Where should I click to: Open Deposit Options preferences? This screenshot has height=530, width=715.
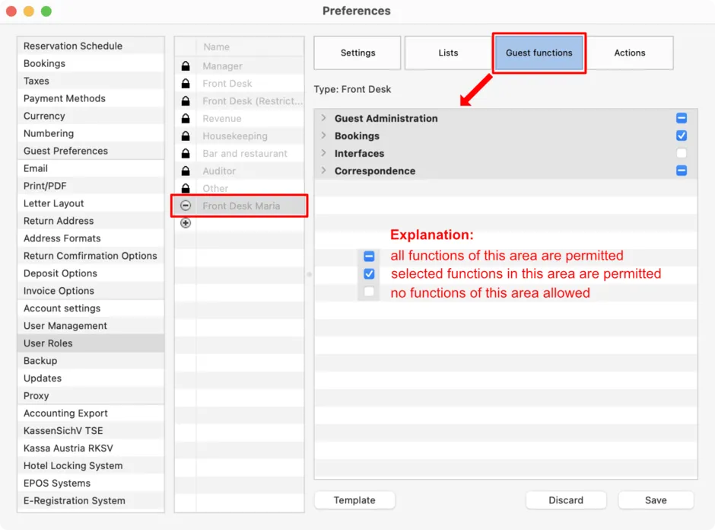point(91,273)
